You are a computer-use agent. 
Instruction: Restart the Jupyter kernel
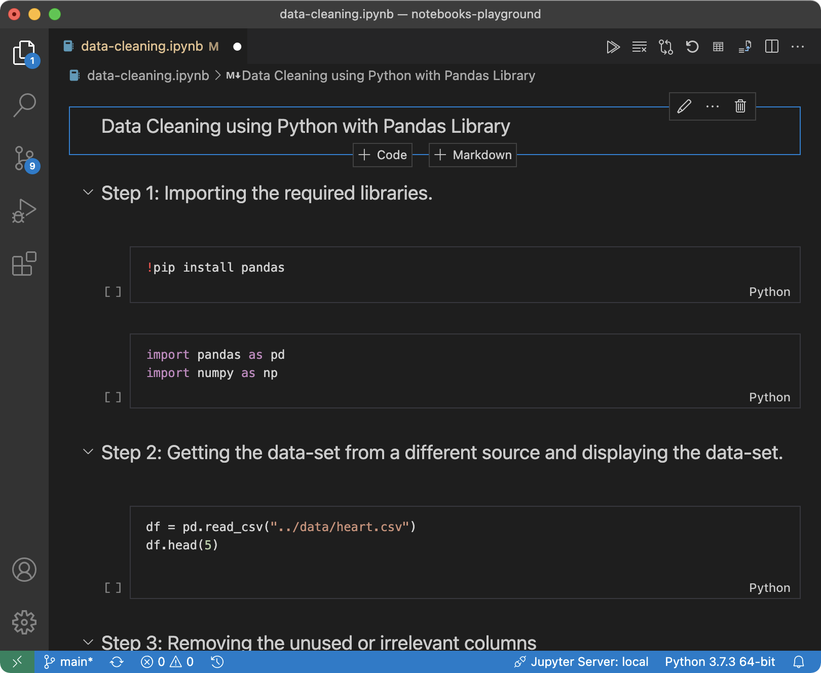pyautogui.click(x=692, y=47)
